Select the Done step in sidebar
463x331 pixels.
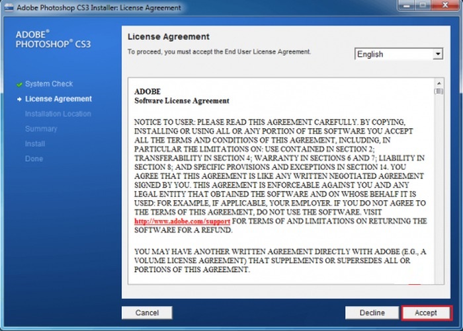click(34, 159)
